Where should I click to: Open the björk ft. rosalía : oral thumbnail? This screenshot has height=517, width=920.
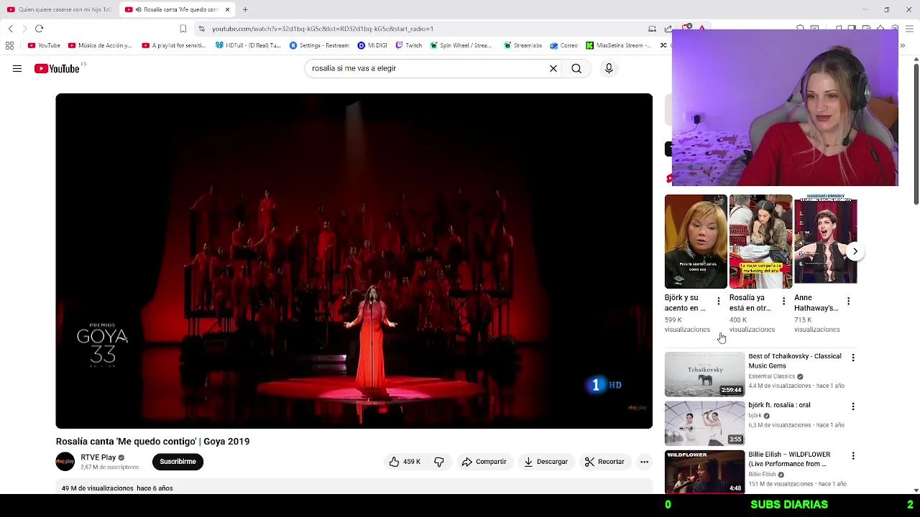704,423
